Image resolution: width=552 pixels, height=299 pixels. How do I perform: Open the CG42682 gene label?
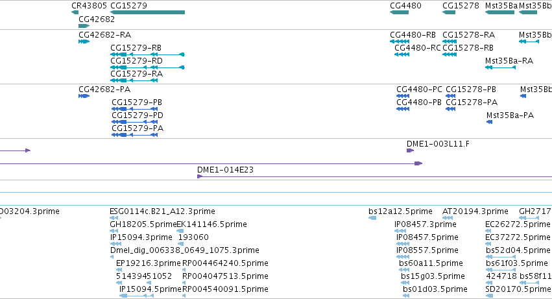[97, 19]
